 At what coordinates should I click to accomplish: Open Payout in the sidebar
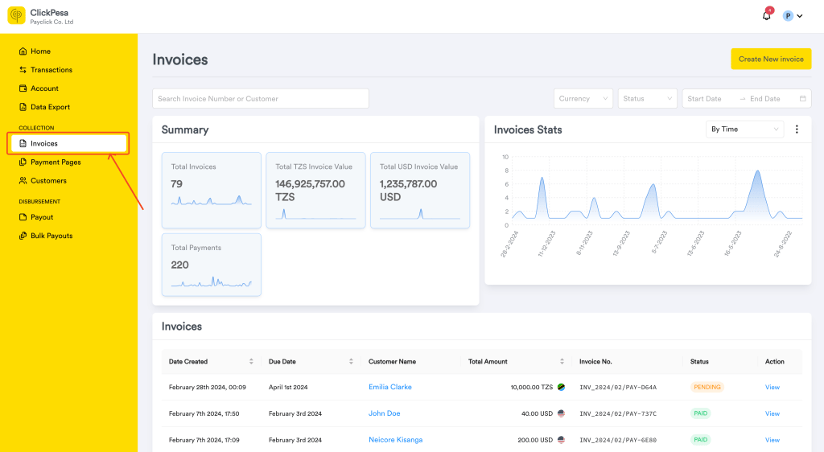35,217
